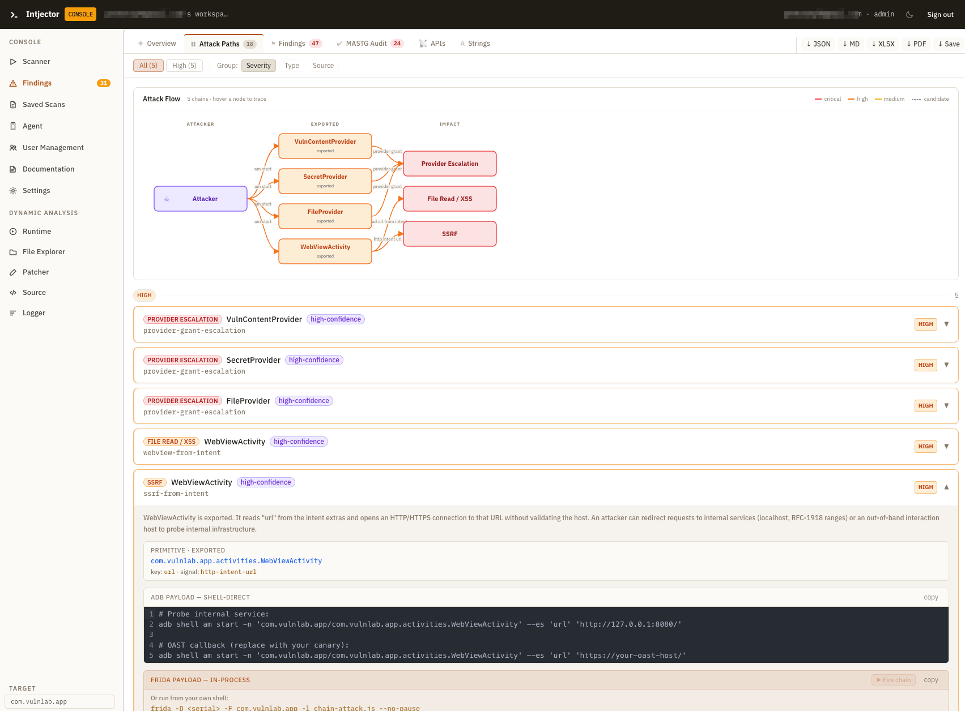Viewport: 965px width, 711px height.
Task: Expand the SecretProvider escalation card
Action: click(546, 365)
